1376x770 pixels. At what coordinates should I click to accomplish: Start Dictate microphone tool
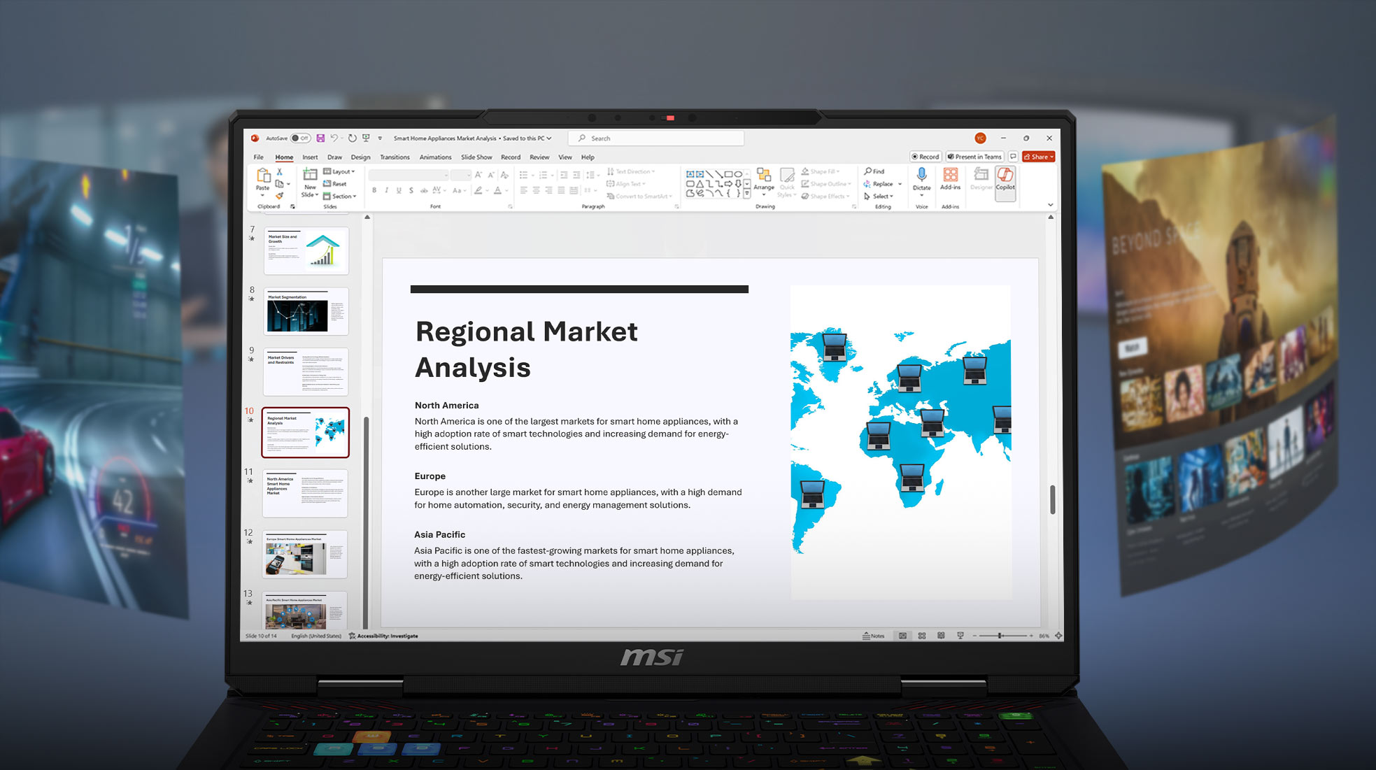(921, 176)
